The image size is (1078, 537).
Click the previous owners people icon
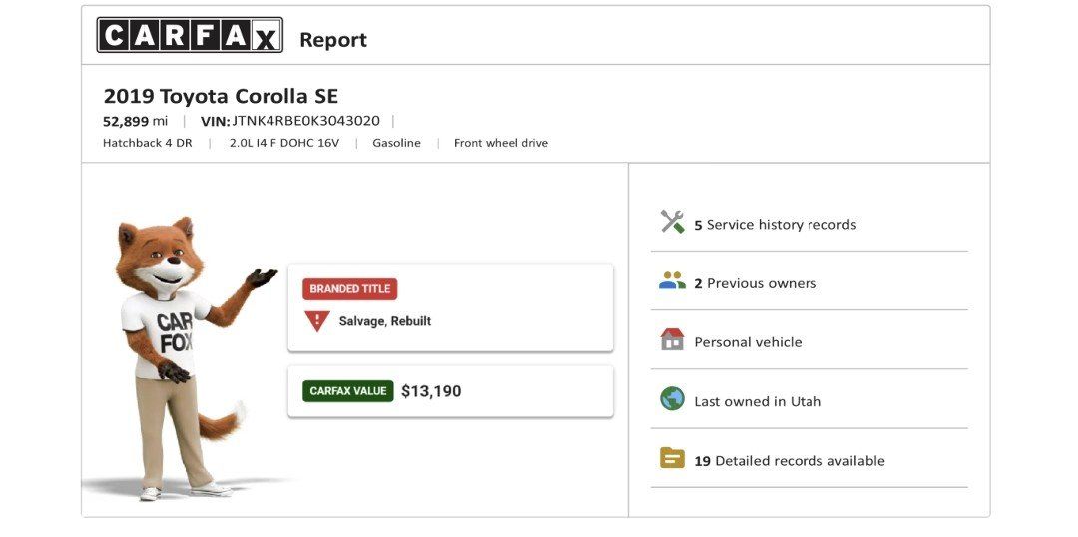click(672, 282)
